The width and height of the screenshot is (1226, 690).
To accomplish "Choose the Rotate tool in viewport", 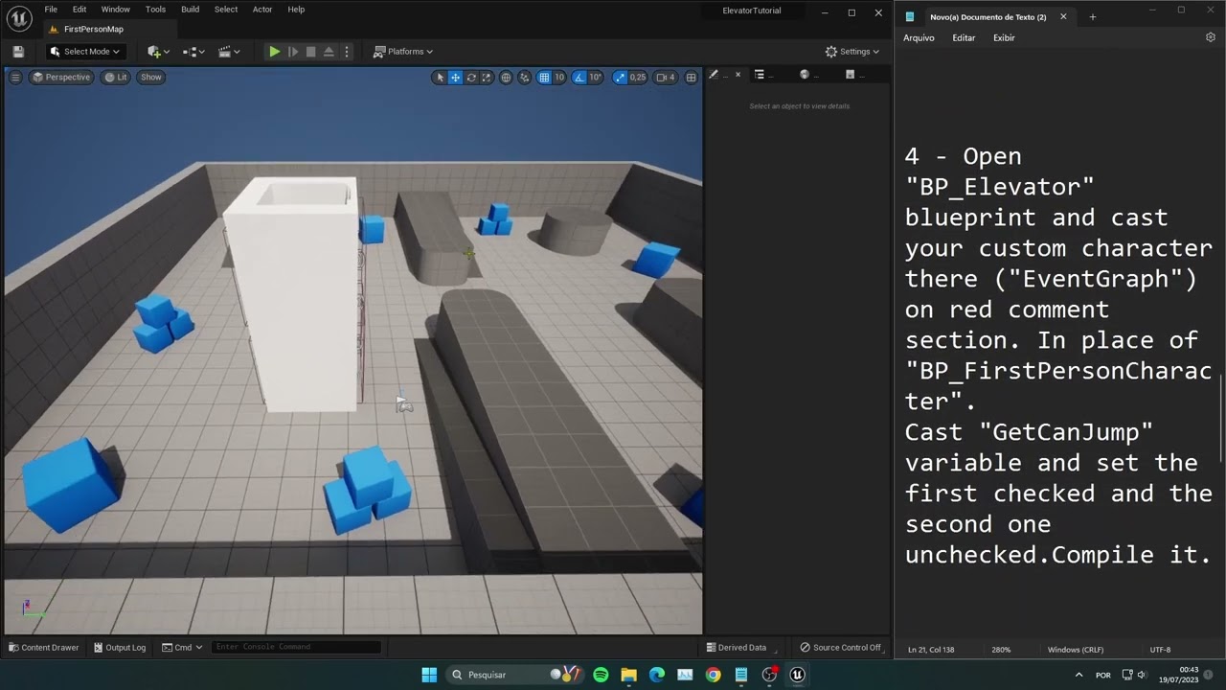I will (470, 78).
